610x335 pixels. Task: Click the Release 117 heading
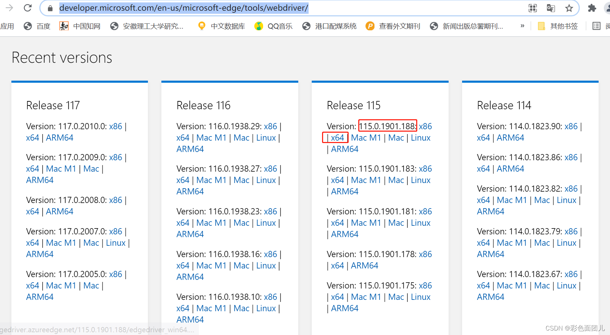53,105
